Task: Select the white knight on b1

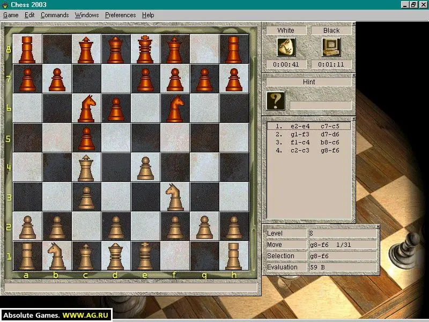Action: point(57,256)
